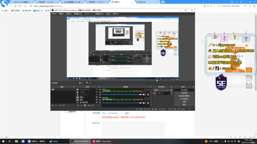Open transition properties with the gear beside 渐变
This screenshot has height=144, width=257.
point(171,90)
